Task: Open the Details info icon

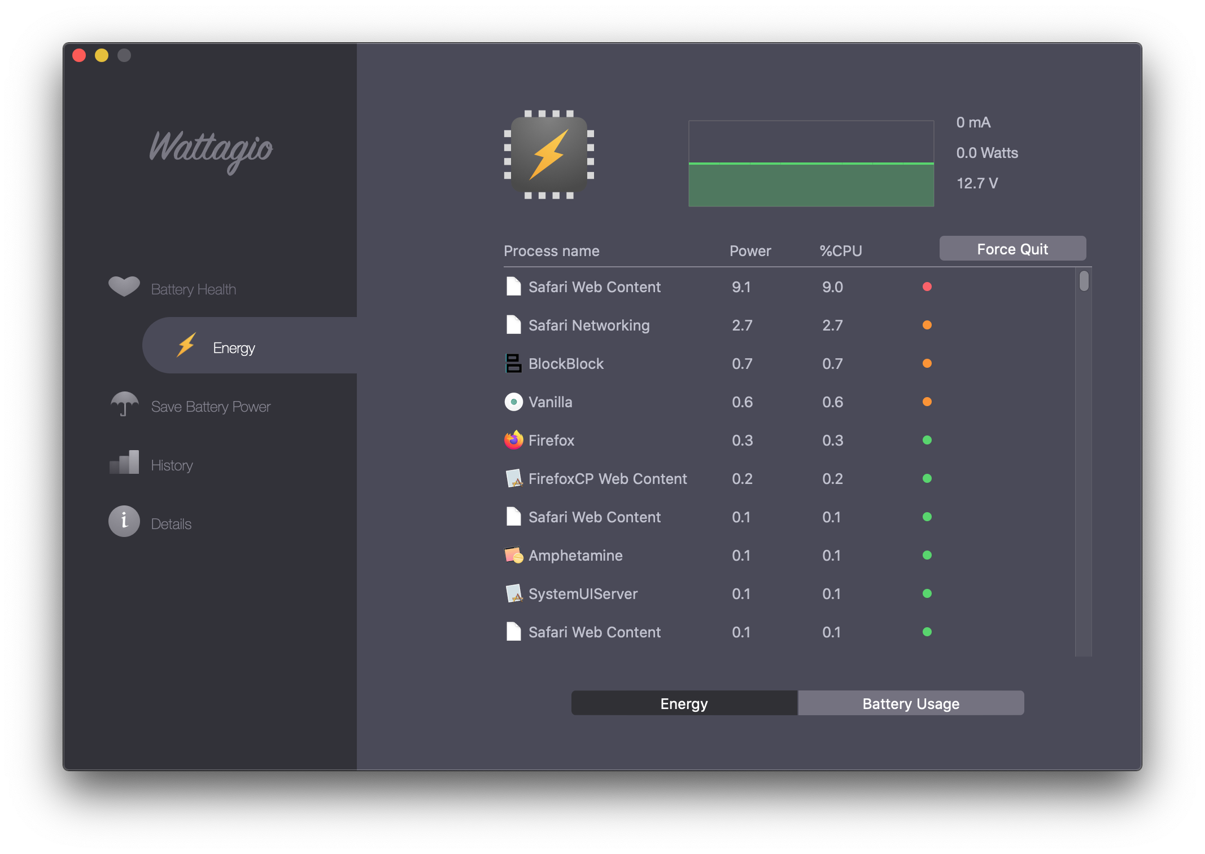Action: click(x=124, y=521)
